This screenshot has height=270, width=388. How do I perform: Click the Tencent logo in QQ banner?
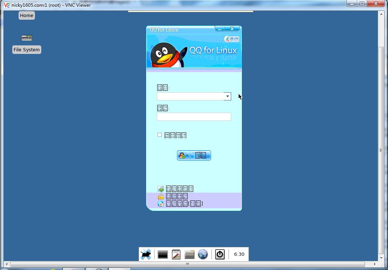[232, 39]
